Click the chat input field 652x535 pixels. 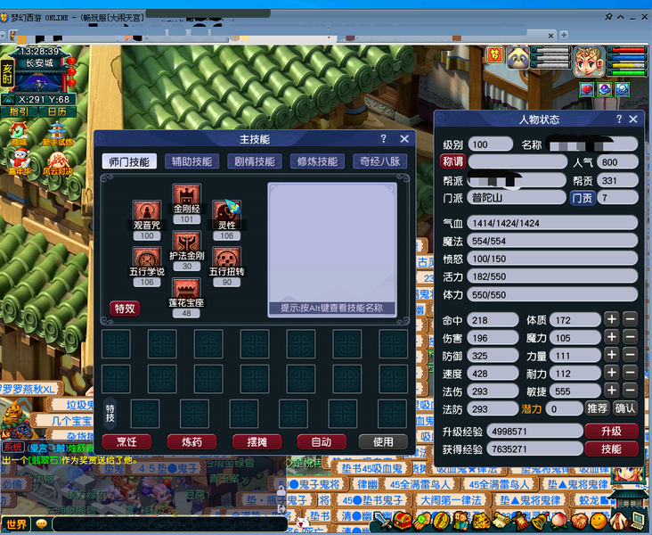(x=169, y=524)
